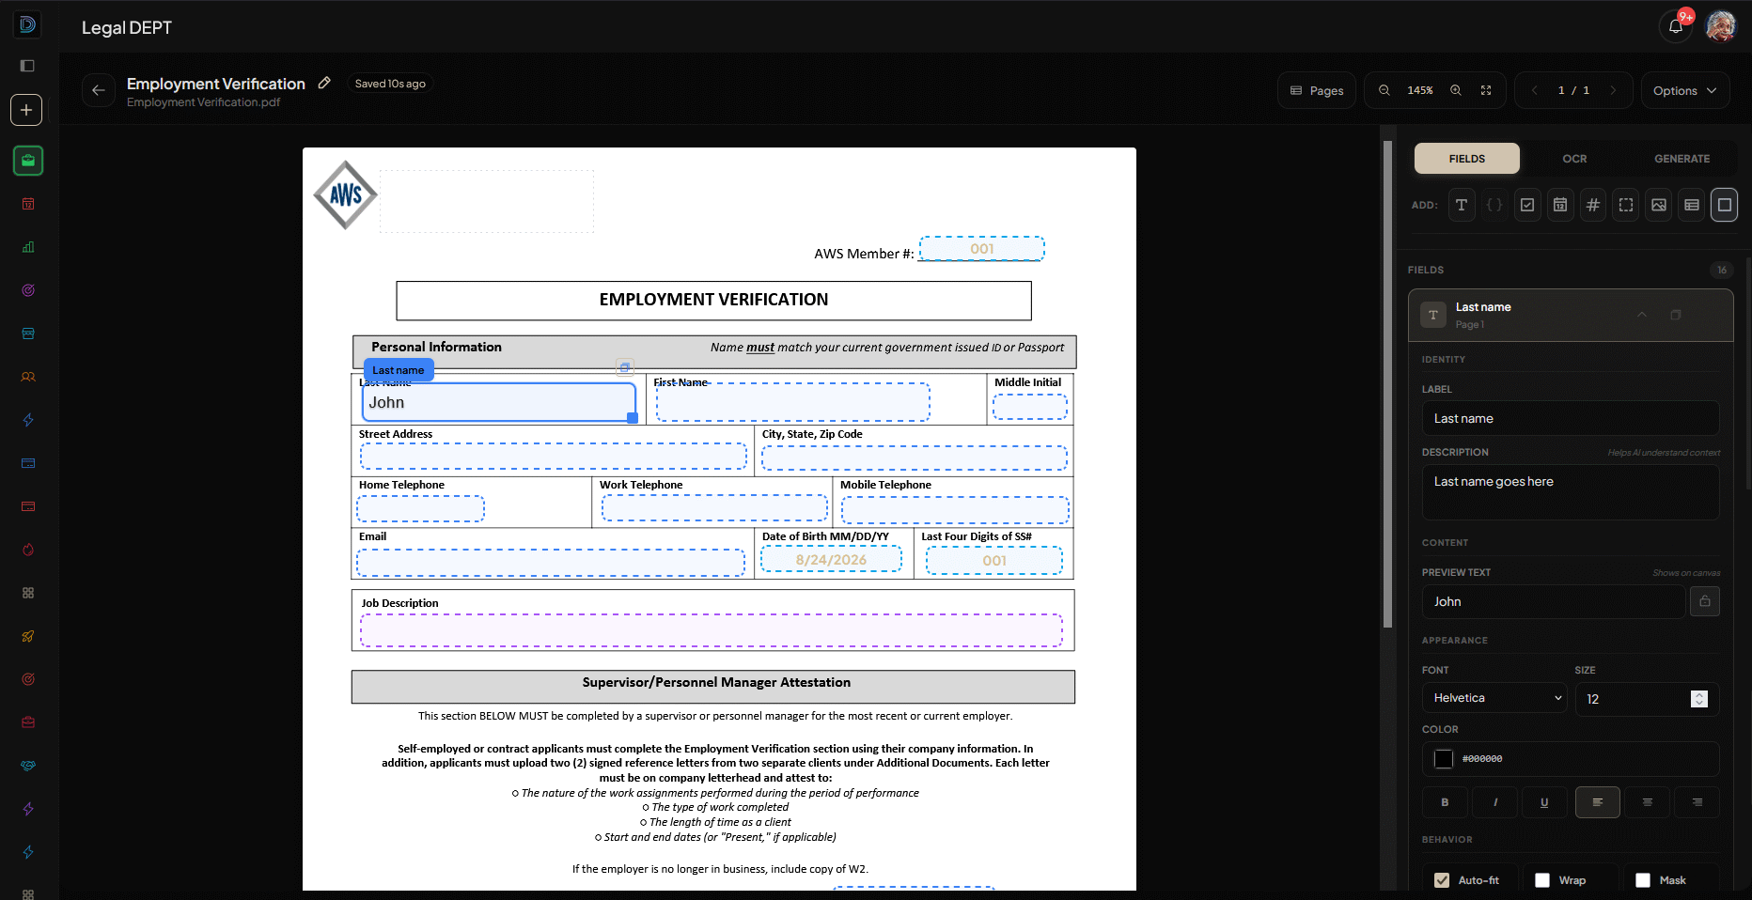Click the #000000 color hex value
Viewport: 1752px width, 900px height.
click(x=1482, y=759)
